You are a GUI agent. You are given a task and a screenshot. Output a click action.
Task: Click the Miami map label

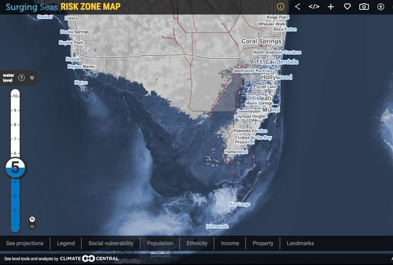coord(271,110)
